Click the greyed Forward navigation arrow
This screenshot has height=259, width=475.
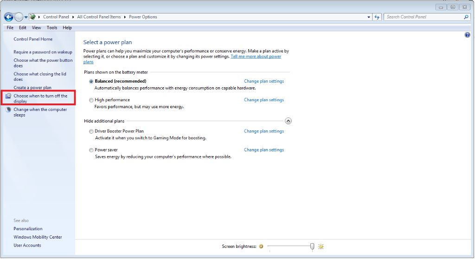(19, 17)
